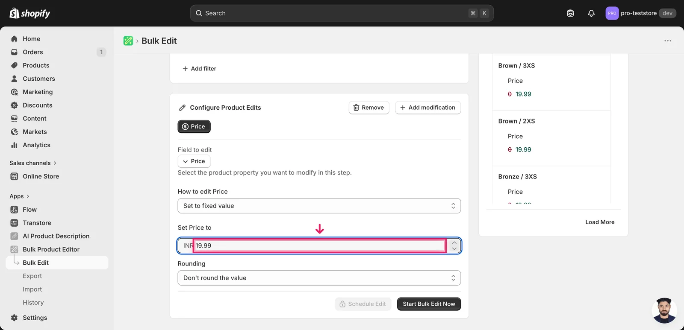Open How to edit Price dropdown
The height and width of the screenshot is (330, 684).
tap(319, 206)
